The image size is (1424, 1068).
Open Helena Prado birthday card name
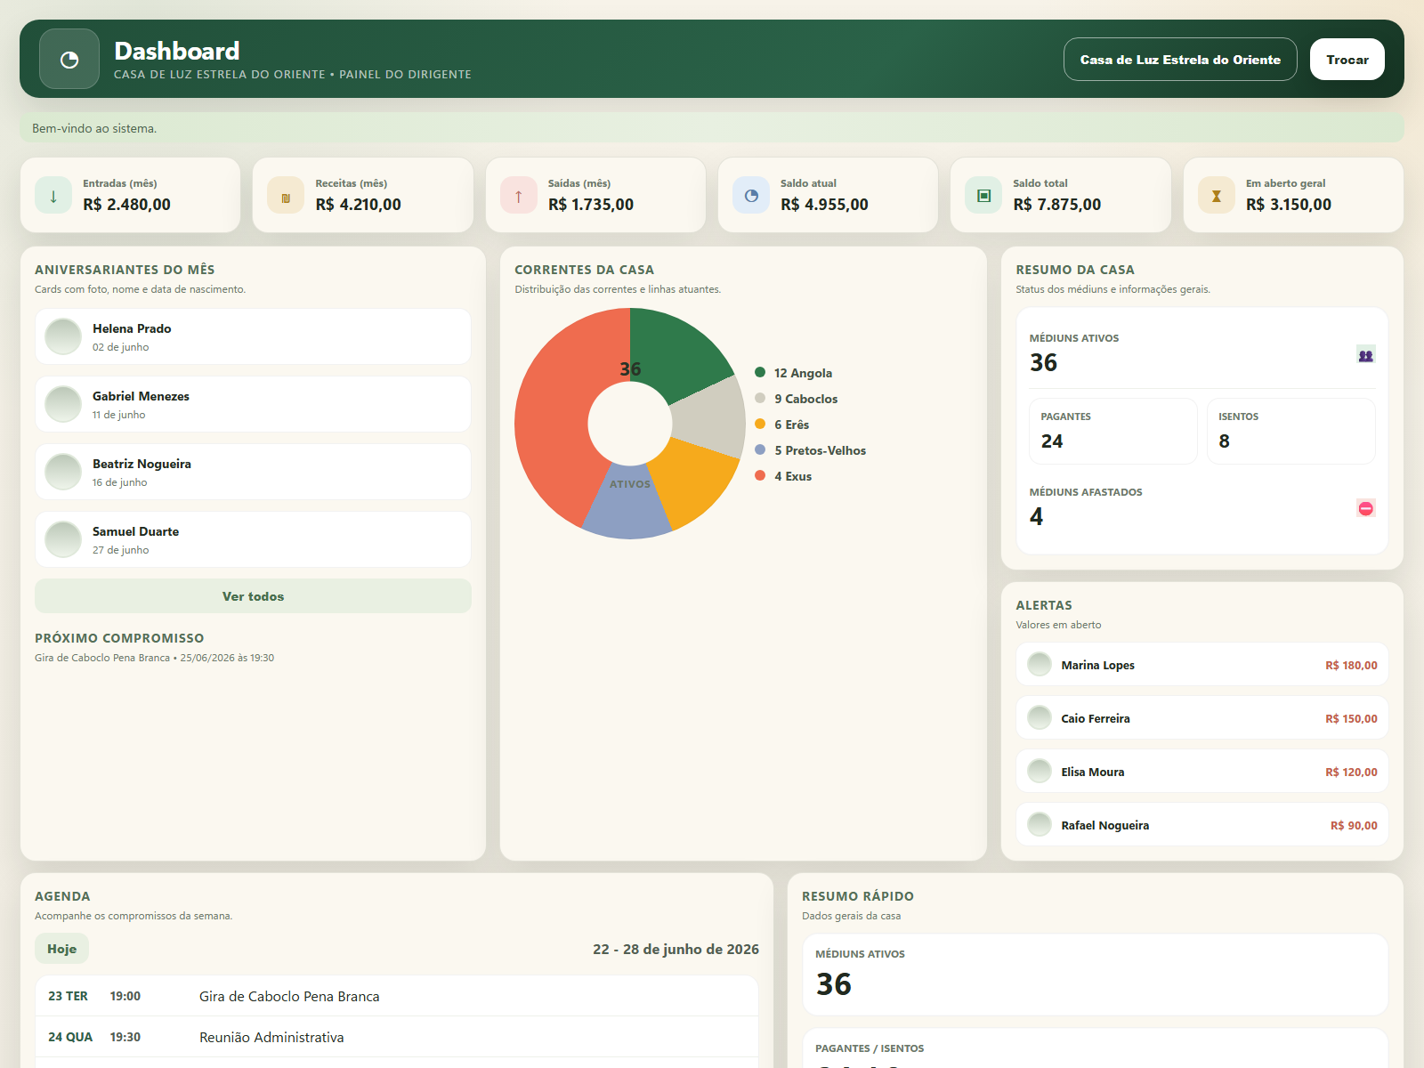(x=132, y=328)
